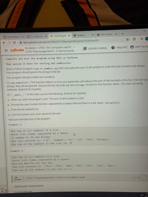Click the Submission Instructions heading

[28, 186]
